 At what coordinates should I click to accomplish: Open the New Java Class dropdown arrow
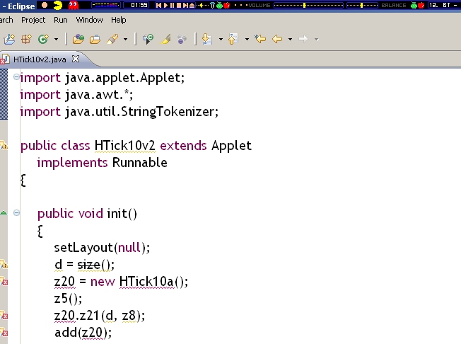click(x=56, y=39)
